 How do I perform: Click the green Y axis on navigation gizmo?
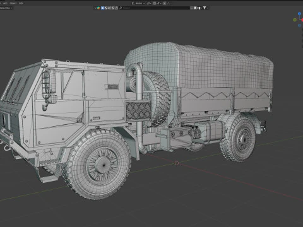click(295, 20)
